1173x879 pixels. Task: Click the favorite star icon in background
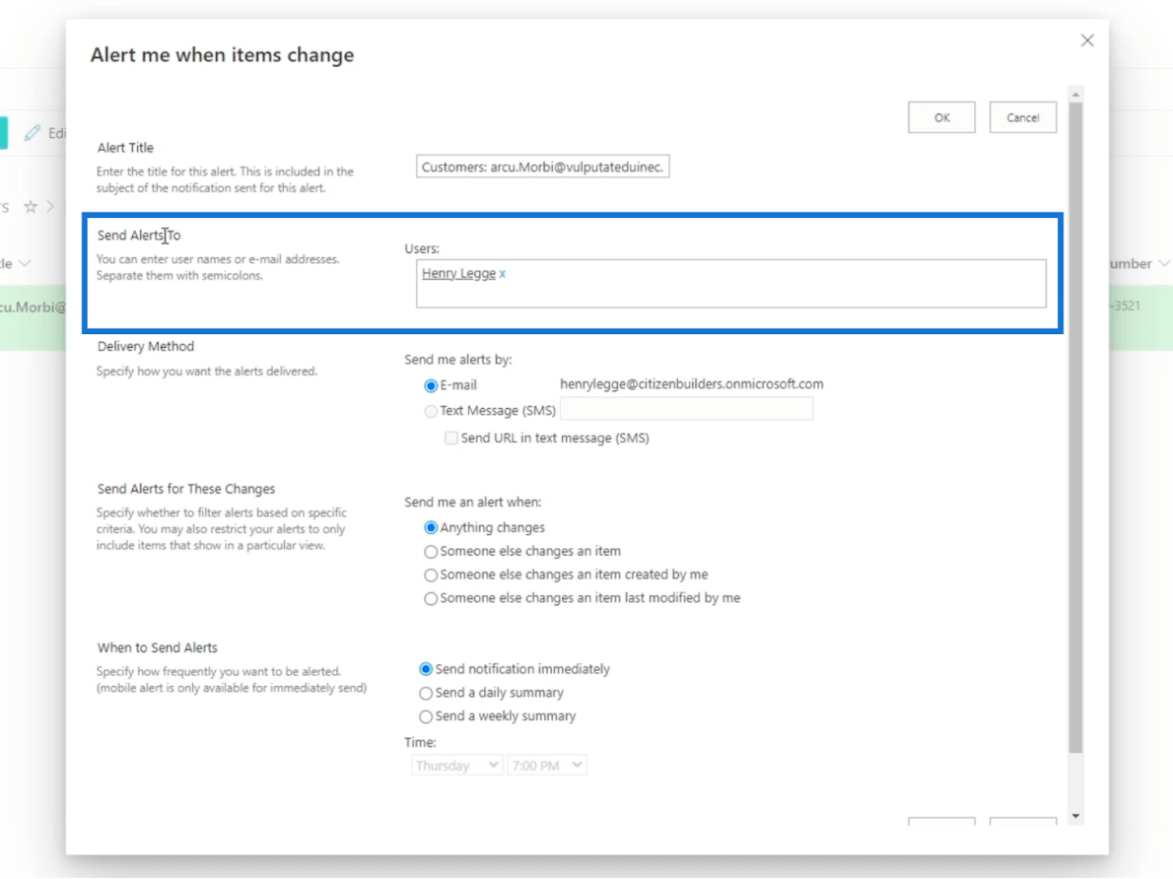coord(31,207)
